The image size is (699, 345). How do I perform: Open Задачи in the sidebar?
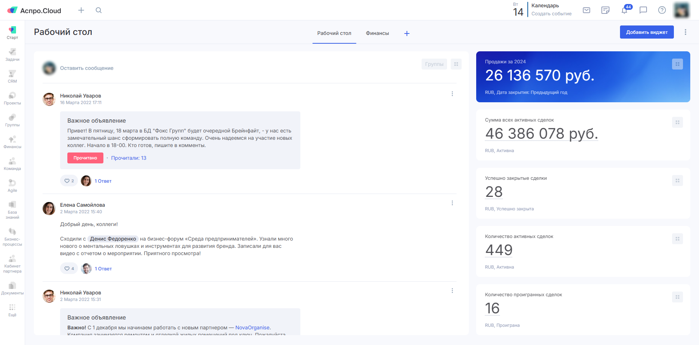point(12,55)
